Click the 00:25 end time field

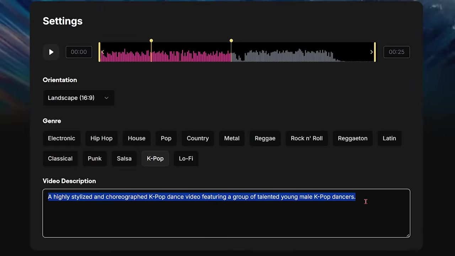[396, 52]
